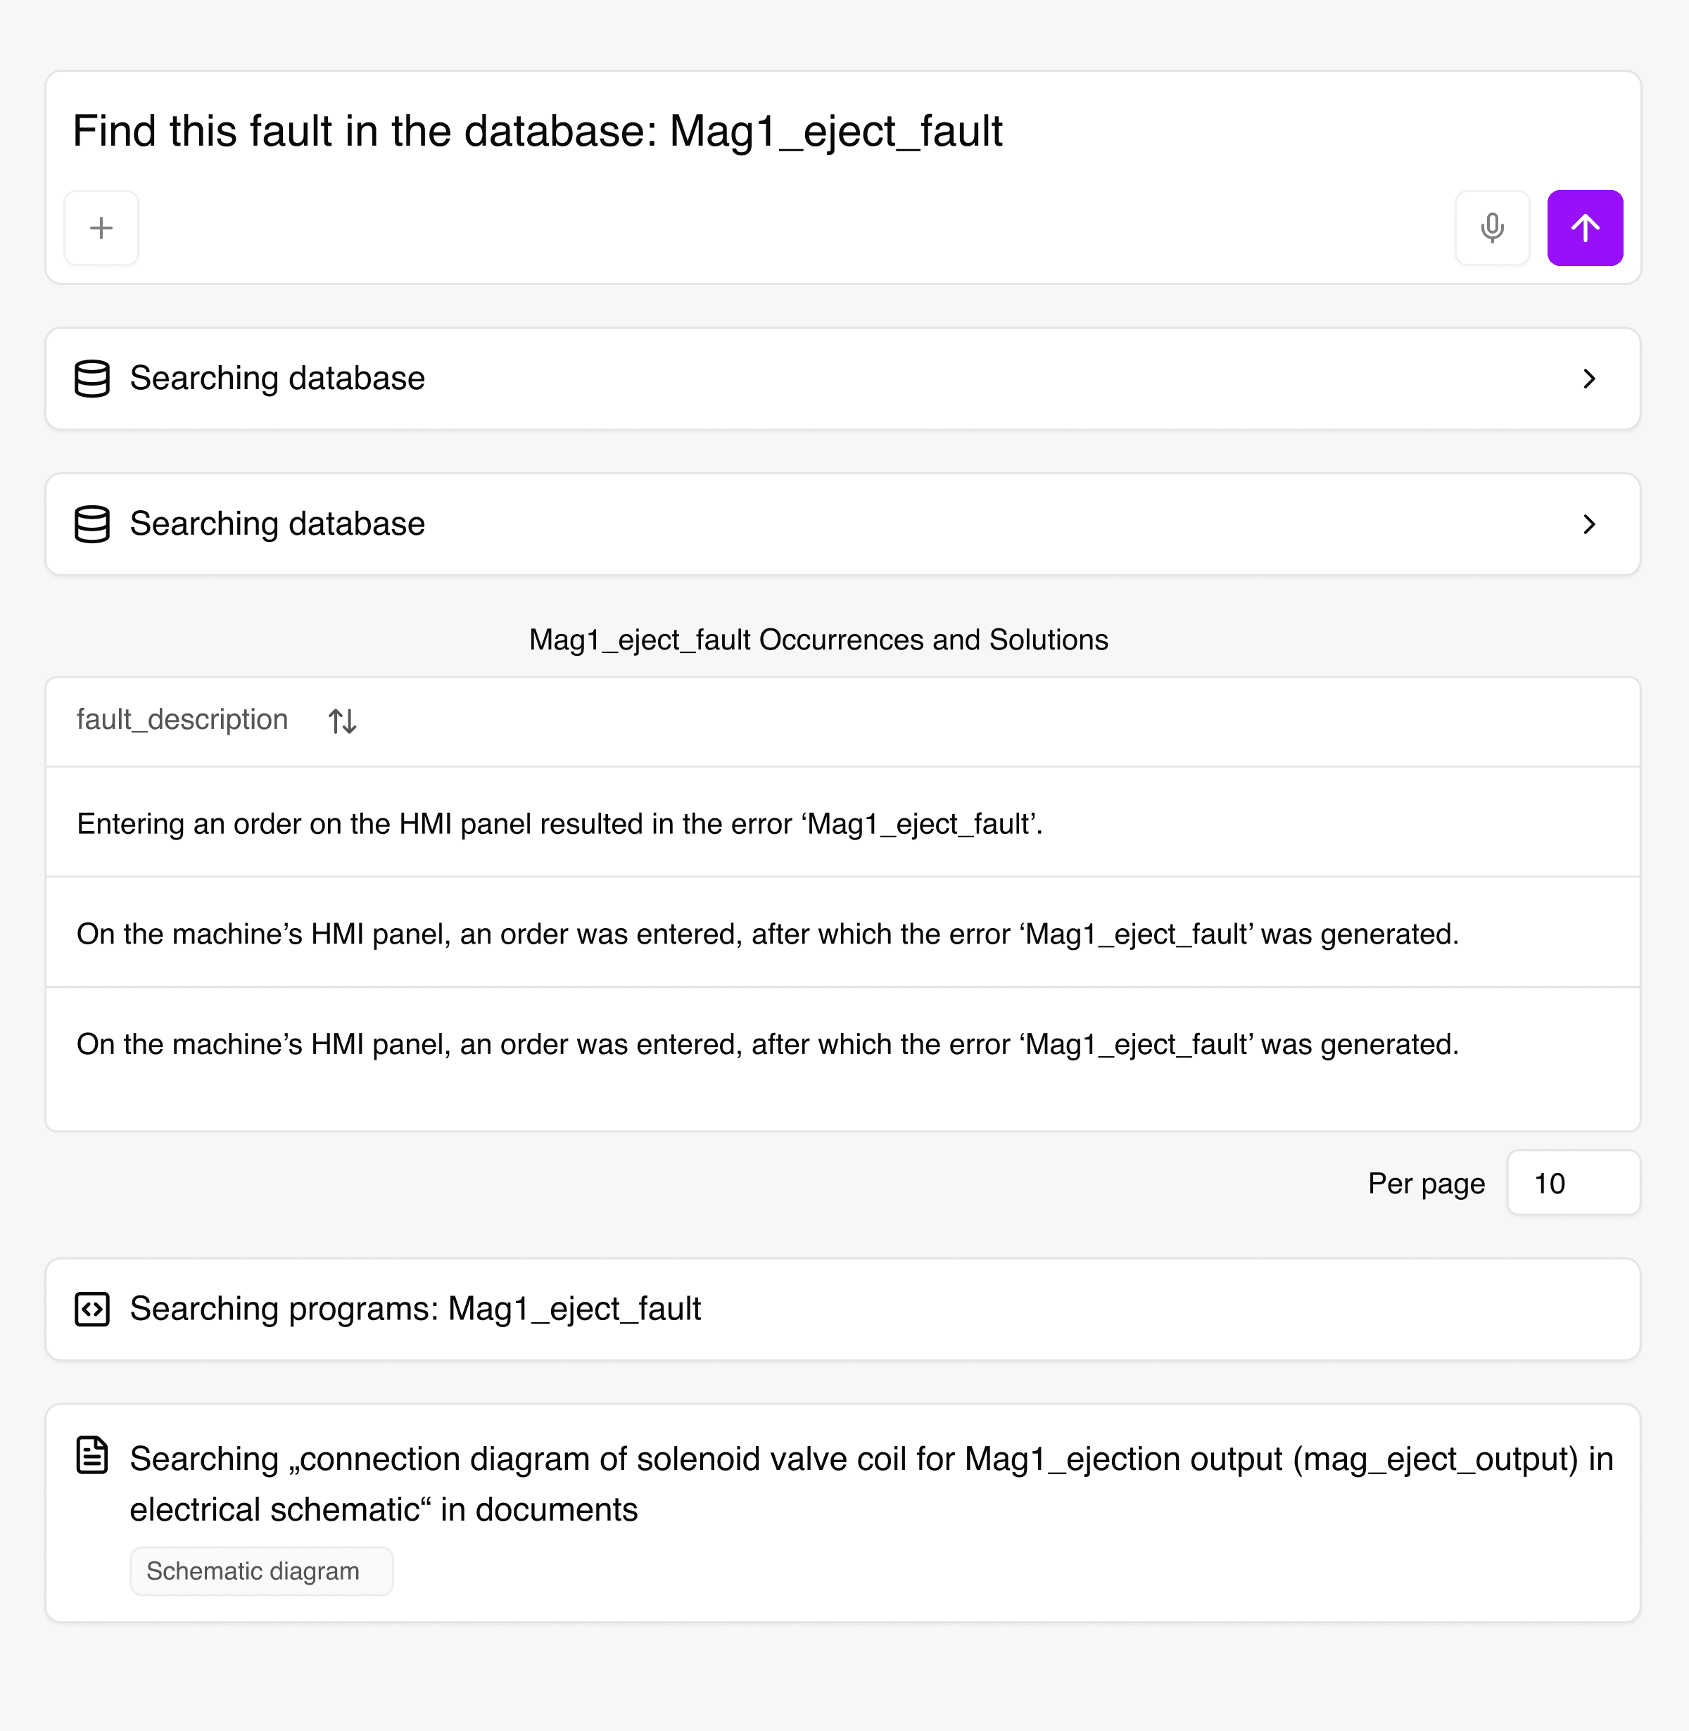The image size is (1689, 1731).
Task: Open the Searching programs: Mag1_eject_fault panel
Action: coord(415,1309)
